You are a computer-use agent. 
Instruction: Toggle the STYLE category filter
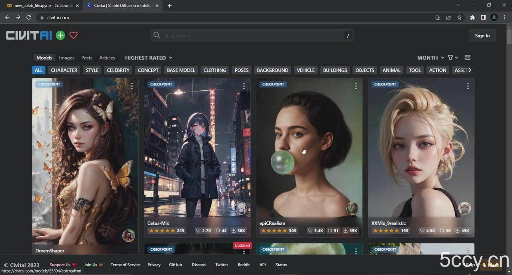92,70
